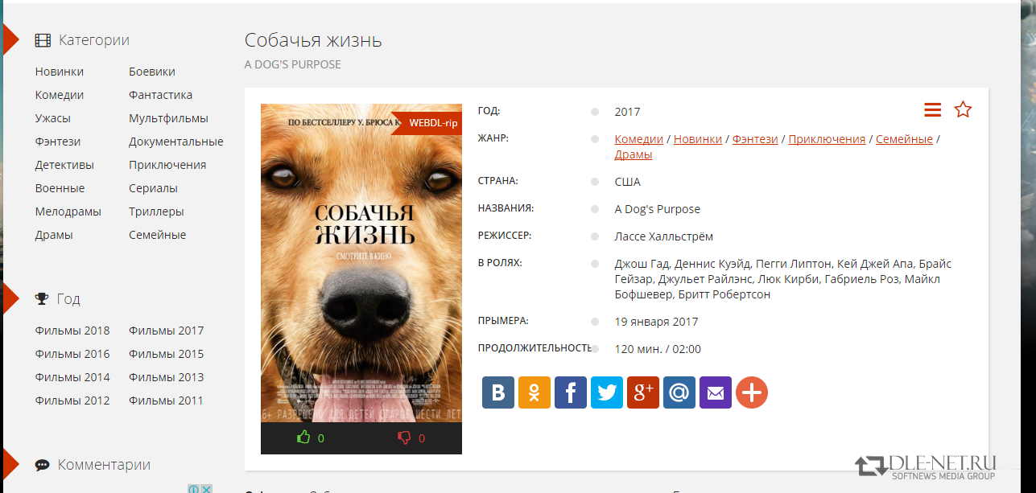
Task: Click director name Лассе Халльстрём
Action: pyautogui.click(x=664, y=236)
